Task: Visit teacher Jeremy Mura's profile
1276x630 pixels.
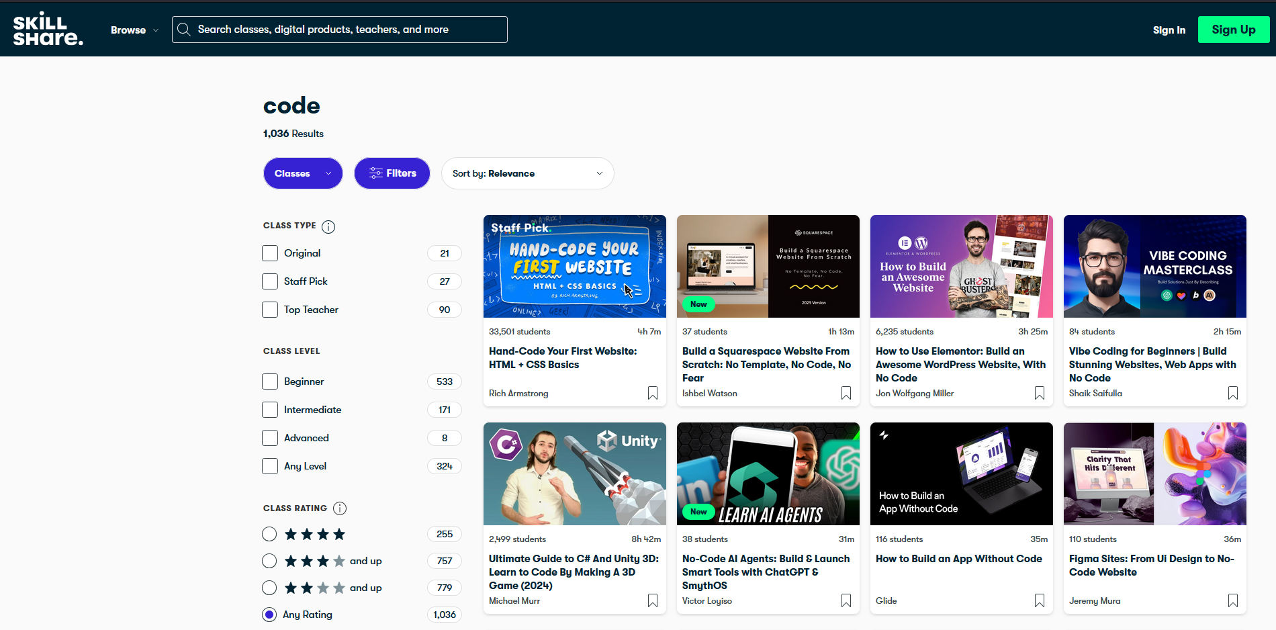Action: point(1095,601)
